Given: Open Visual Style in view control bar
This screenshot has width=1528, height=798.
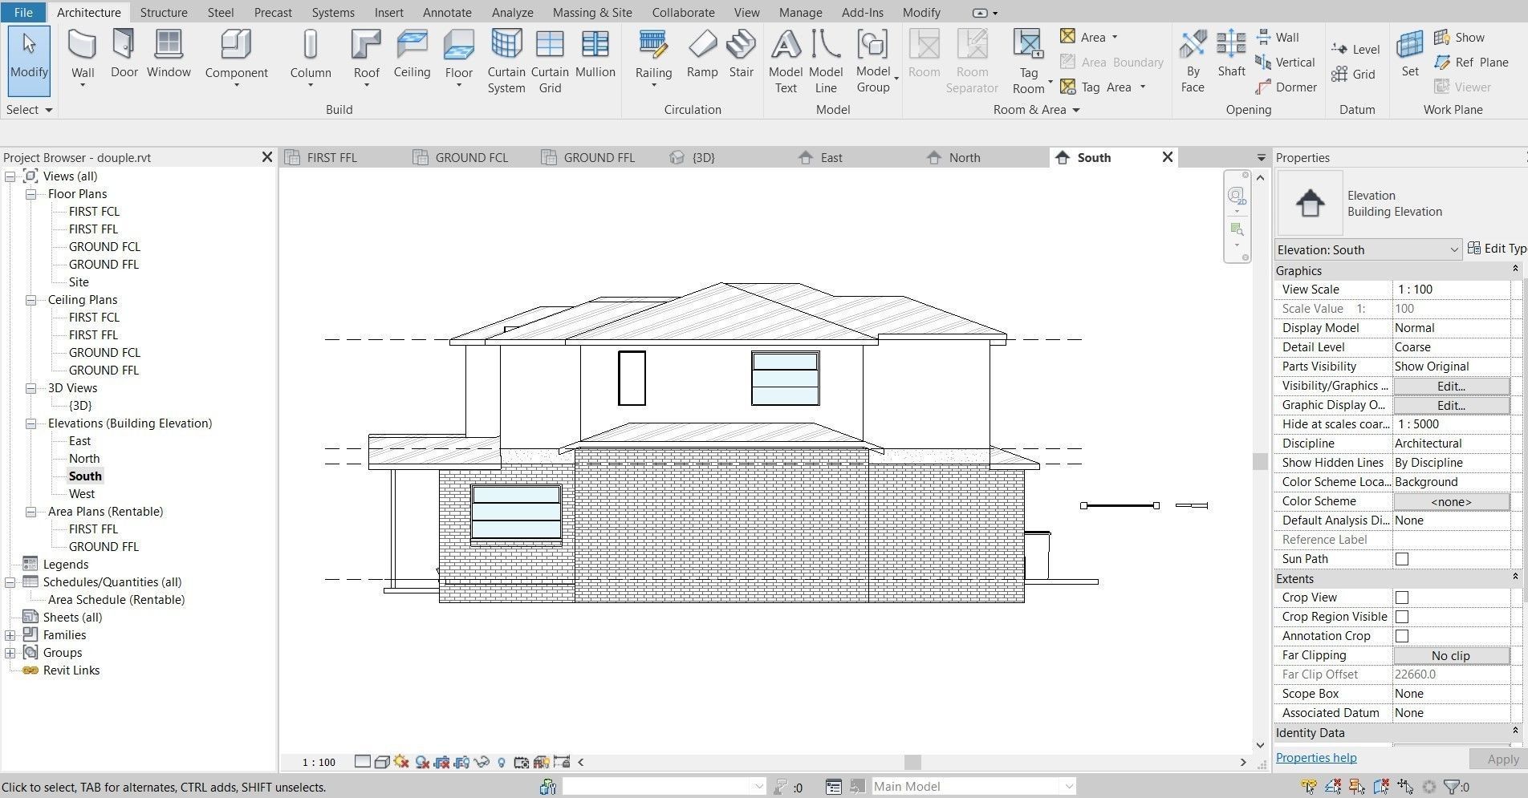Looking at the screenshot, I should [382, 762].
